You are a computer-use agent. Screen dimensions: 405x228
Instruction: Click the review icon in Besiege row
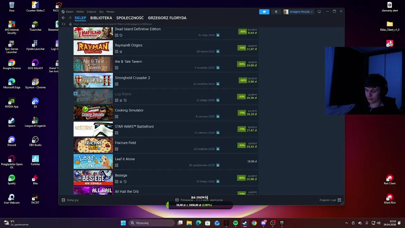click(218, 181)
